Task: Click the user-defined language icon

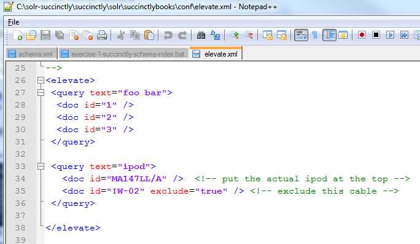Action: coord(343,36)
